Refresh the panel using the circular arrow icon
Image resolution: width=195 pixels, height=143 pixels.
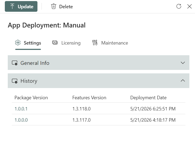click(x=179, y=6)
